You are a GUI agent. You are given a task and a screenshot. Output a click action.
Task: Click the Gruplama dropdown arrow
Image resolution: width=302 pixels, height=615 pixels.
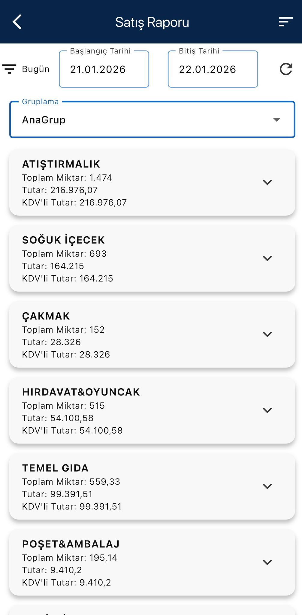pyautogui.click(x=276, y=120)
